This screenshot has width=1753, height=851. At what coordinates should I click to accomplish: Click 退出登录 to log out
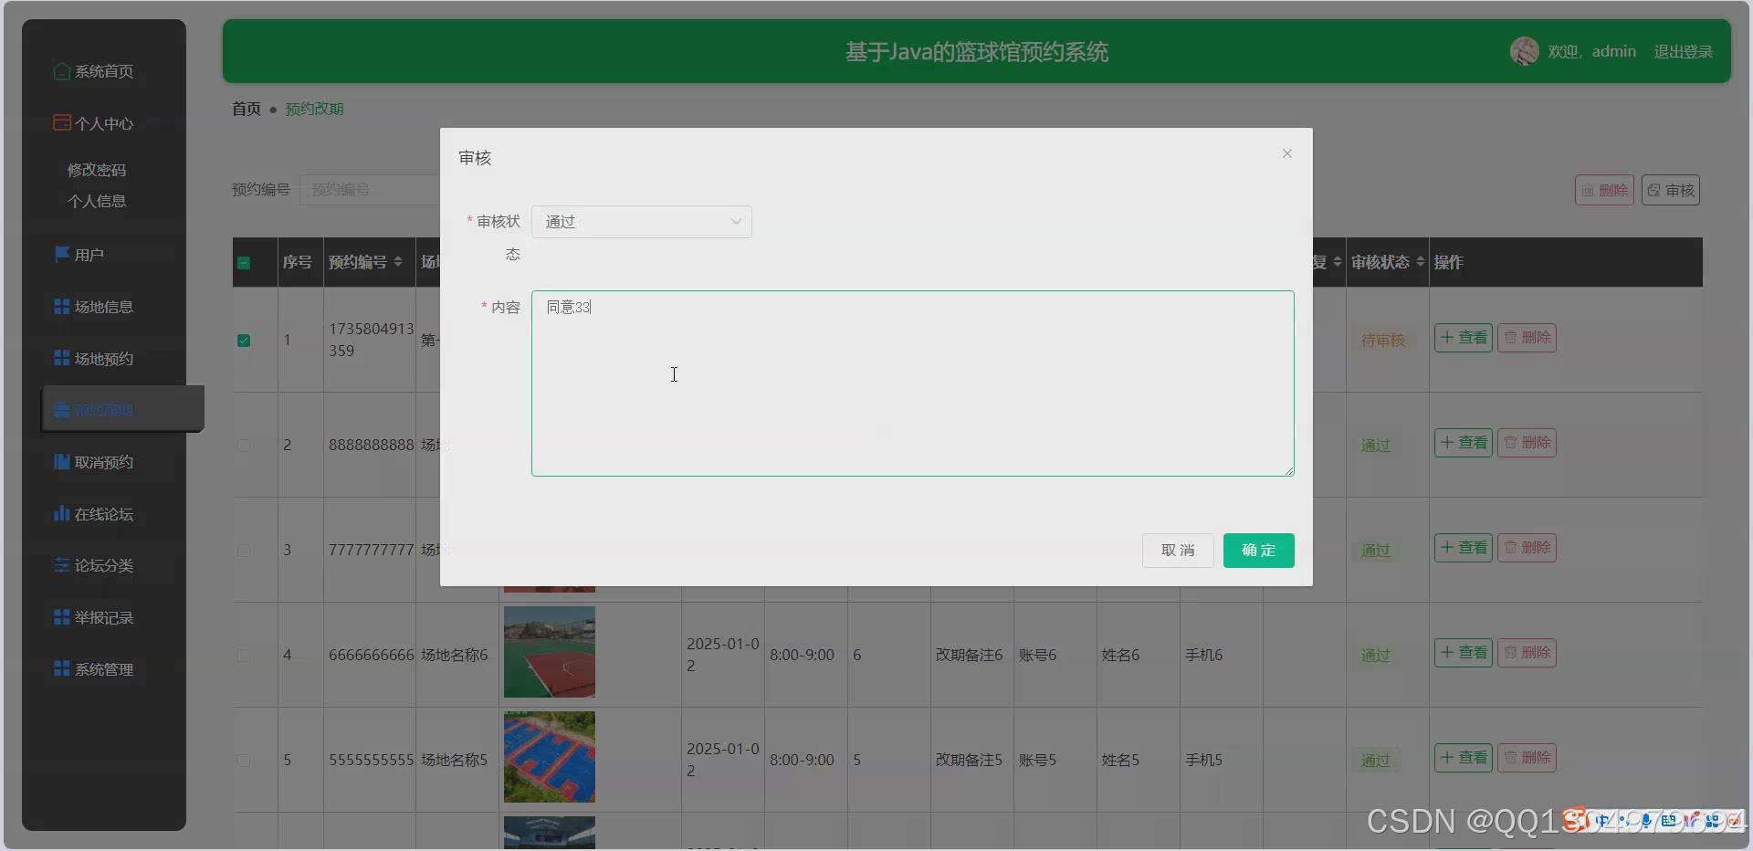(x=1683, y=51)
